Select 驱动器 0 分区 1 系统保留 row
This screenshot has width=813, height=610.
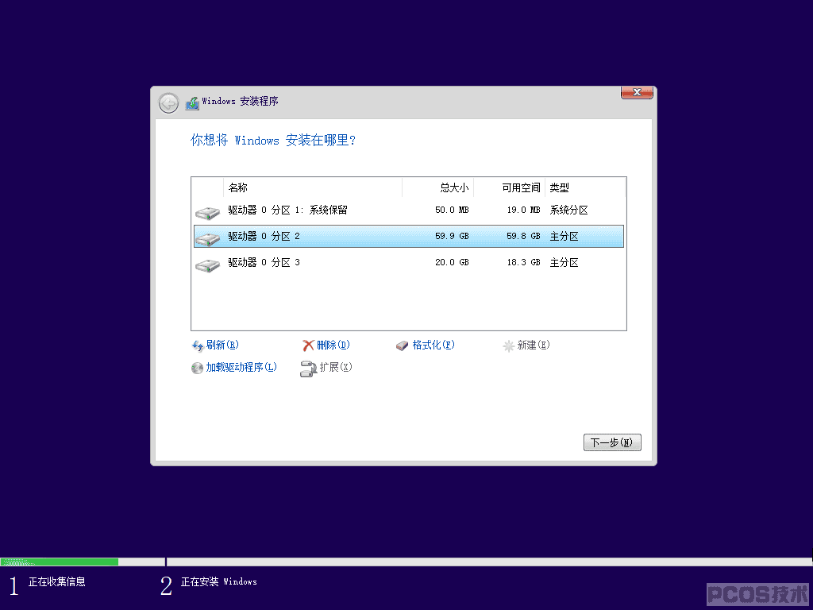[x=409, y=210]
